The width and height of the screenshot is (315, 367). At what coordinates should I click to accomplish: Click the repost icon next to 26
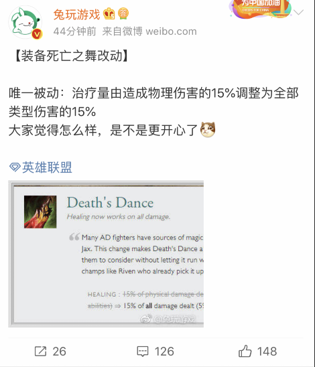[40, 351]
